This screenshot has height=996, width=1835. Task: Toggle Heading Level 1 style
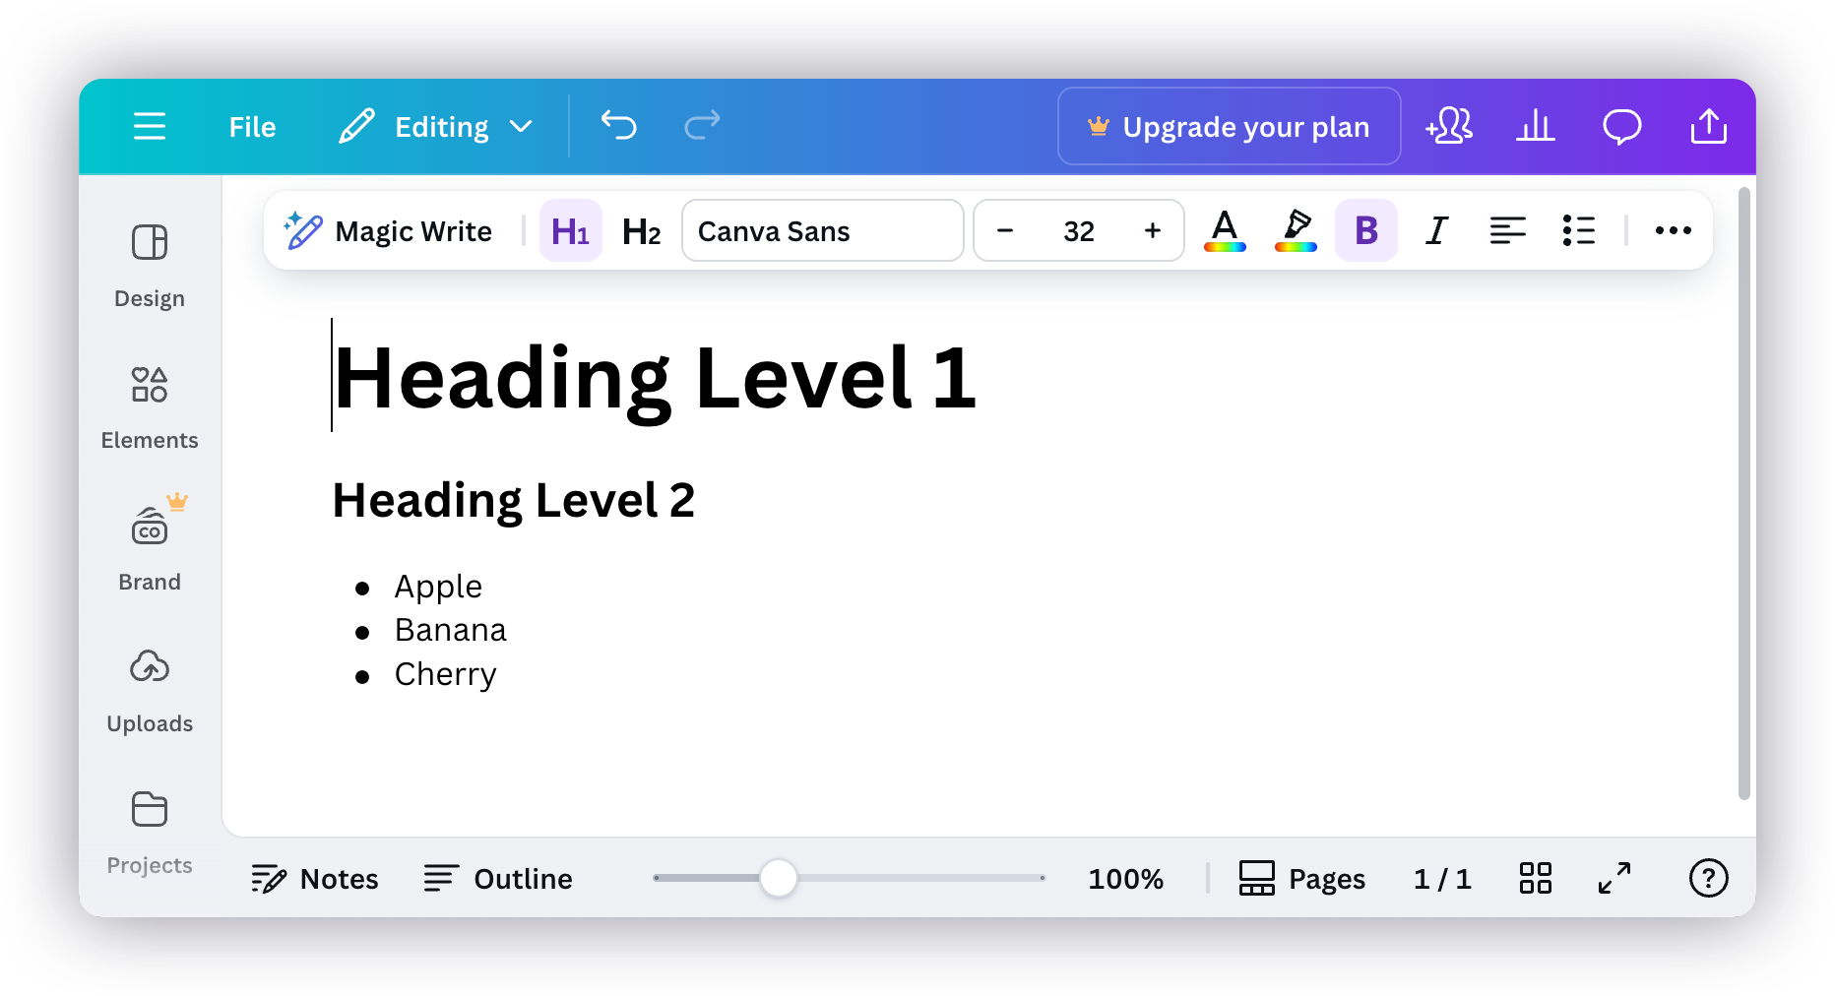570,230
